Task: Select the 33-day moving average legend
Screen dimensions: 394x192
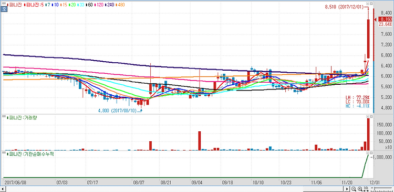Action: [x=81, y=5]
